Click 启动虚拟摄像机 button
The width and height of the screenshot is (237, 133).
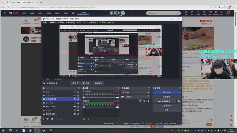point(164,101)
